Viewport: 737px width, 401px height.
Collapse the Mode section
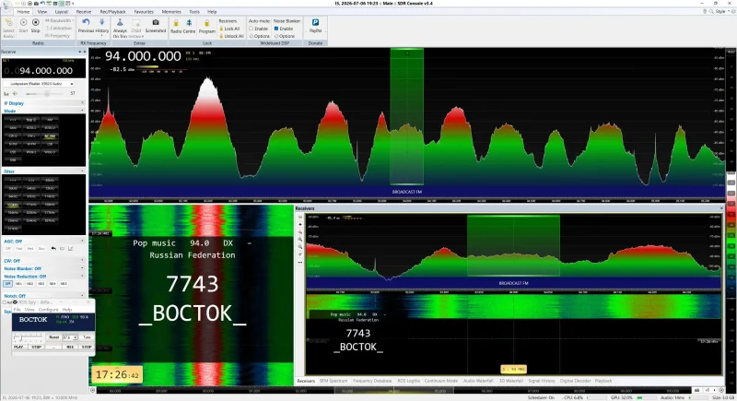[82, 111]
